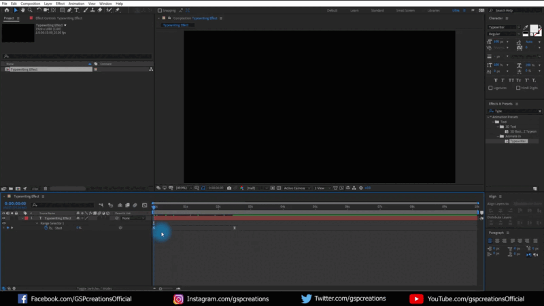
Task: Toggle the Shy layers hide icon in timeline
Action: (120, 205)
